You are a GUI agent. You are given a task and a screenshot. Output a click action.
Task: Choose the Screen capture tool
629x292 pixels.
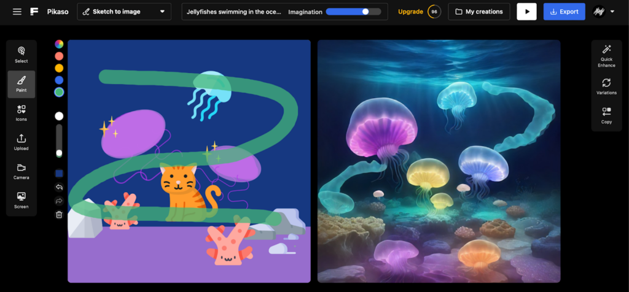tap(21, 200)
